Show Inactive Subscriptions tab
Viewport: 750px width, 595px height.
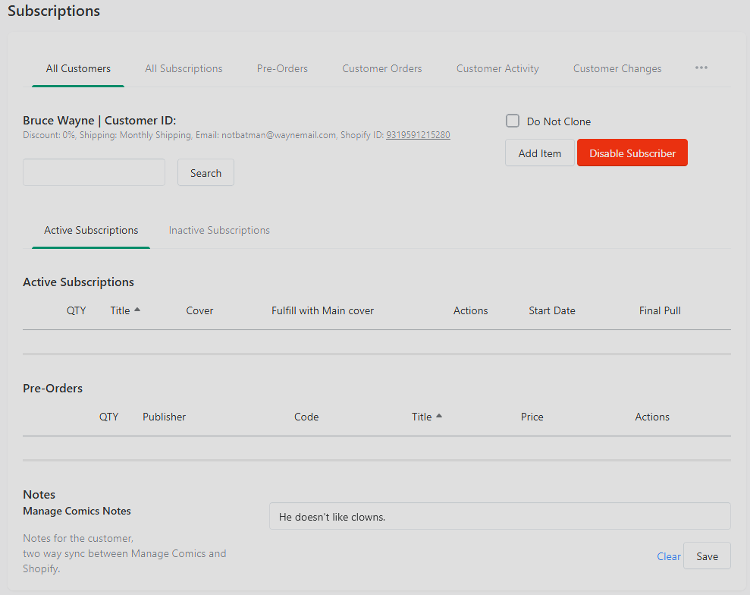tap(219, 230)
